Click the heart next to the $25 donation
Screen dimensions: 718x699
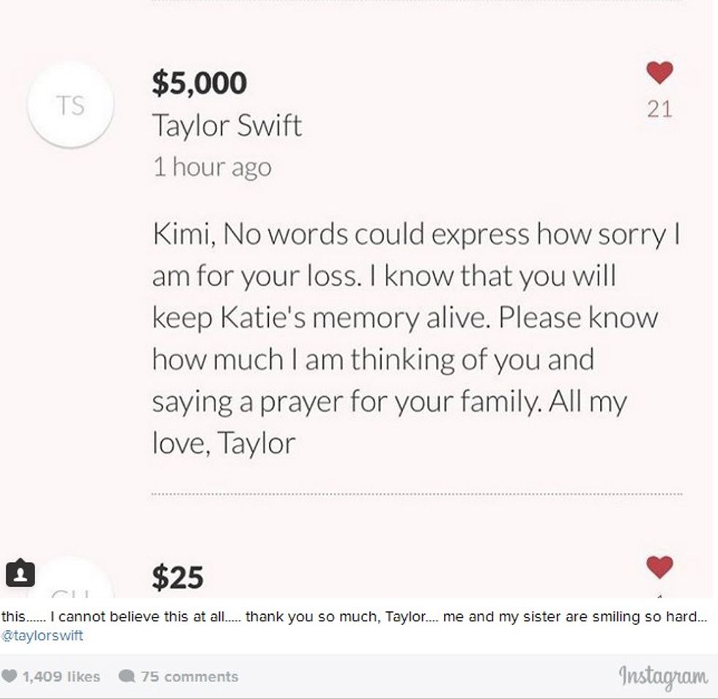[659, 567]
